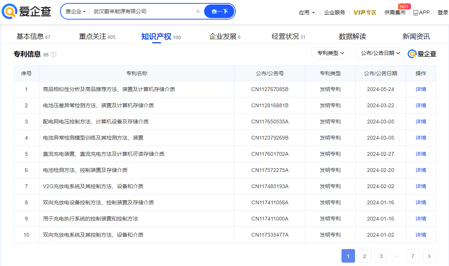Open the APP download icon link
The image size is (449, 266).
click(421, 12)
